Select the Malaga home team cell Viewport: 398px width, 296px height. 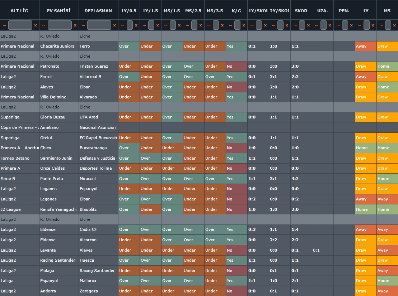(59, 271)
